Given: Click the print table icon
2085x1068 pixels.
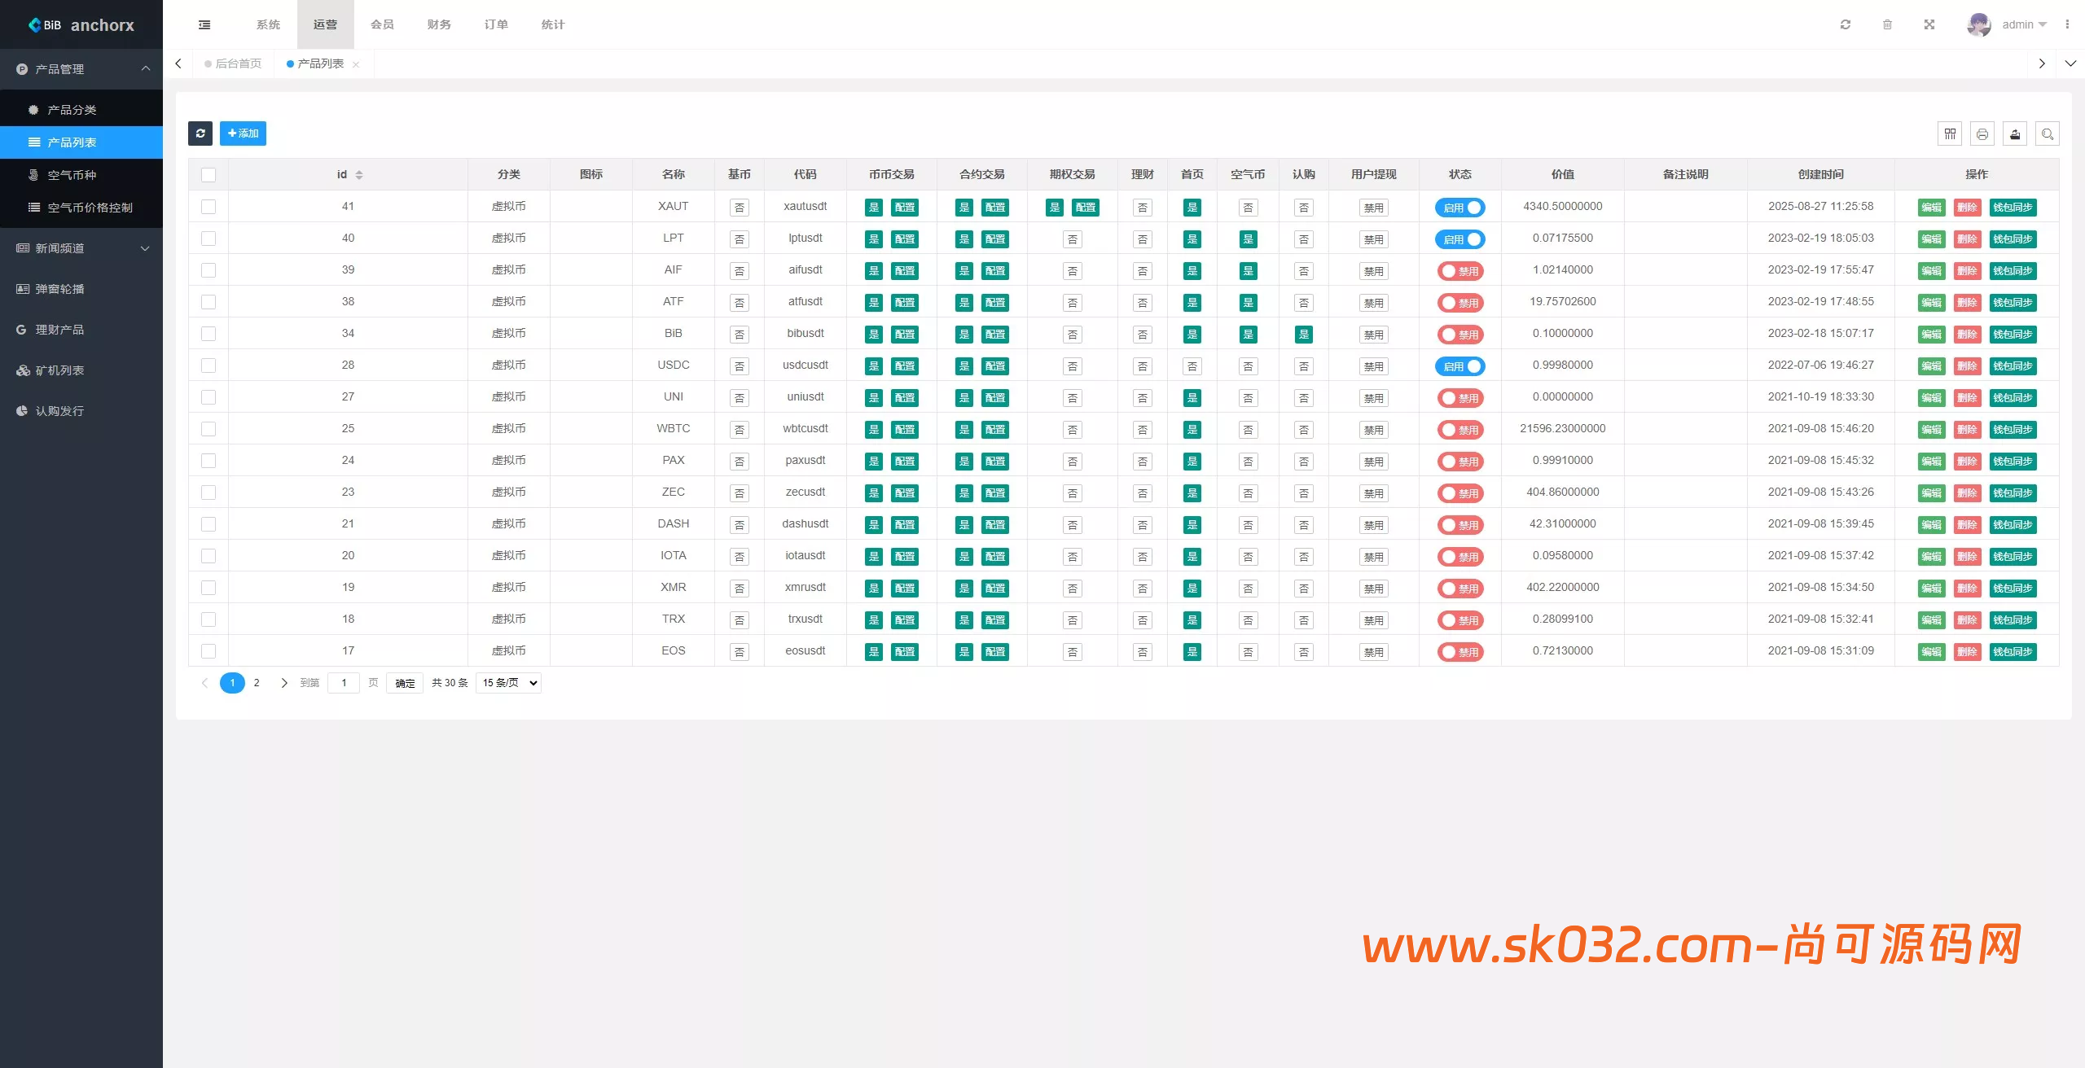Looking at the screenshot, I should [x=1982, y=134].
